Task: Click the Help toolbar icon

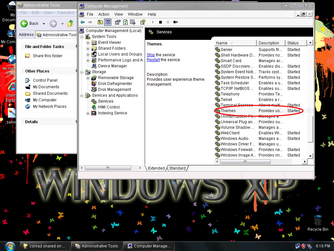Action: [x=143, y=22]
